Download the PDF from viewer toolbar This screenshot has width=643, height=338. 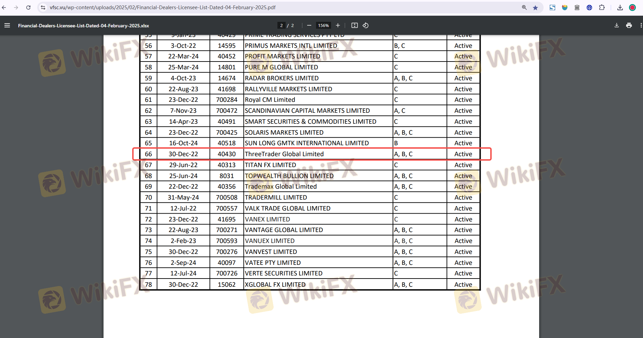(617, 25)
